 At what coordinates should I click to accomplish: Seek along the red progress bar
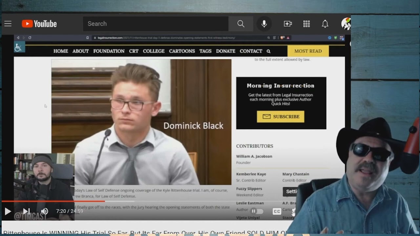pyautogui.click(x=53, y=201)
